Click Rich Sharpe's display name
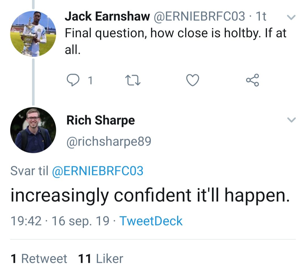 click(101, 120)
